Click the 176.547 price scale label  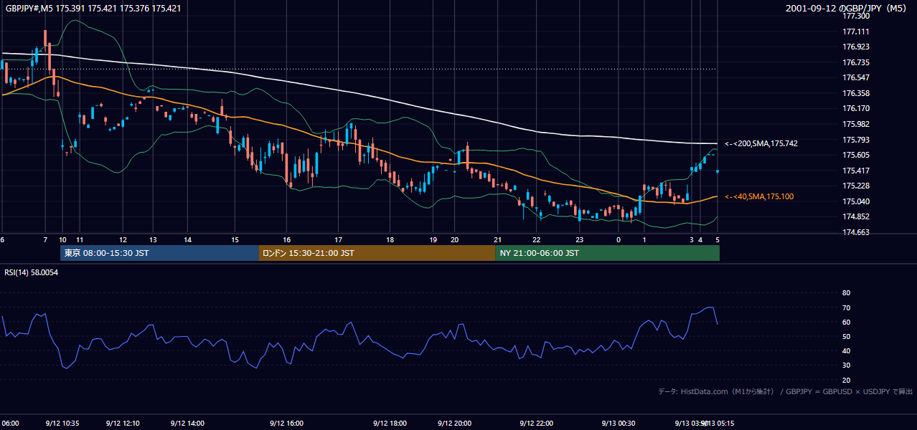(x=855, y=77)
